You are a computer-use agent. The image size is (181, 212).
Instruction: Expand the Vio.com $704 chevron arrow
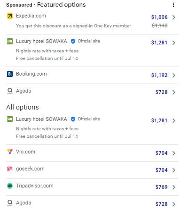[173, 153]
